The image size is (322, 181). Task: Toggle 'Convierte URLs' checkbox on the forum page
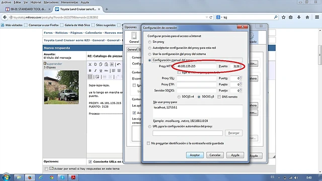coord(90,162)
